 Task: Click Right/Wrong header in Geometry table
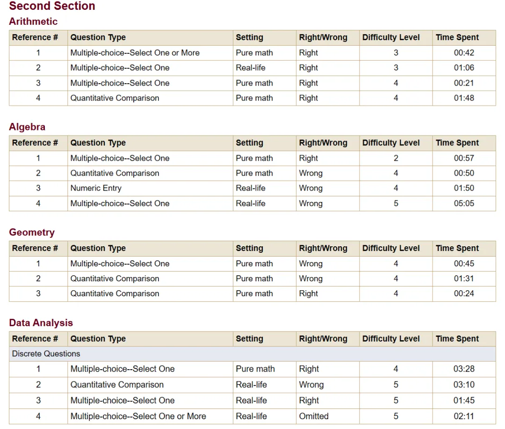coord(323,248)
